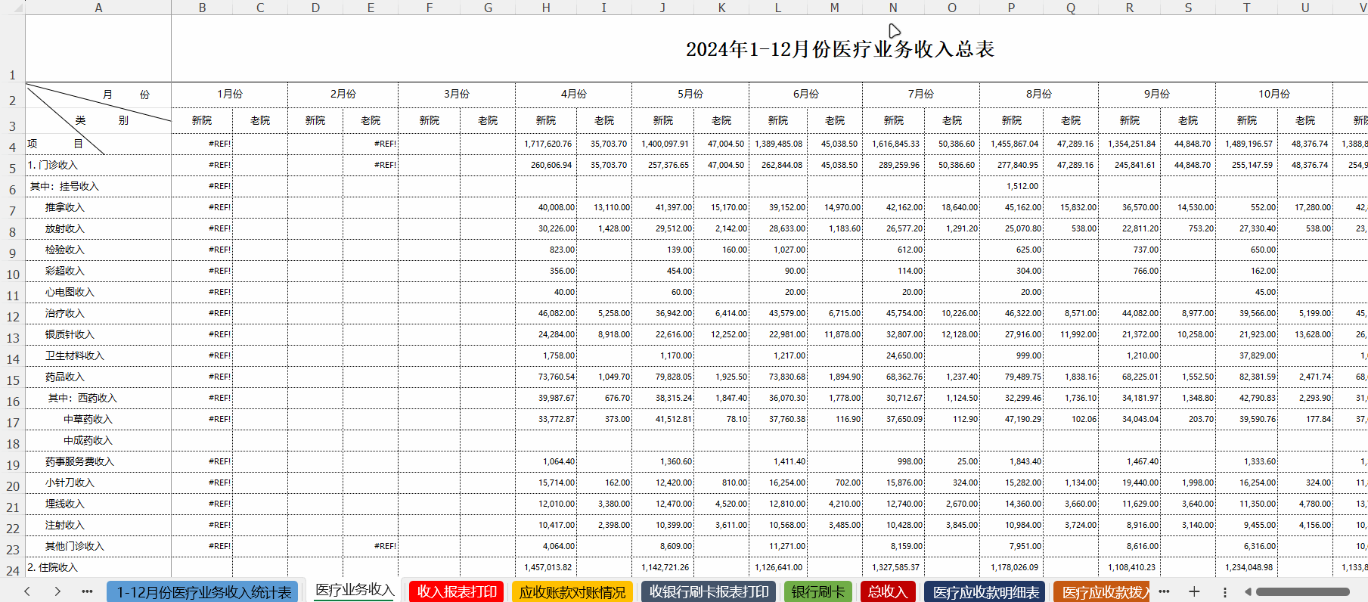Viewport: 1368px width, 602px height.
Task: Open the vertical dots tab bar options
Action: pos(1225,591)
